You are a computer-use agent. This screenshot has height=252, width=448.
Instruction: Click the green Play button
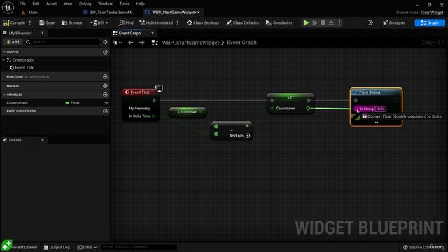click(x=307, y=22)
